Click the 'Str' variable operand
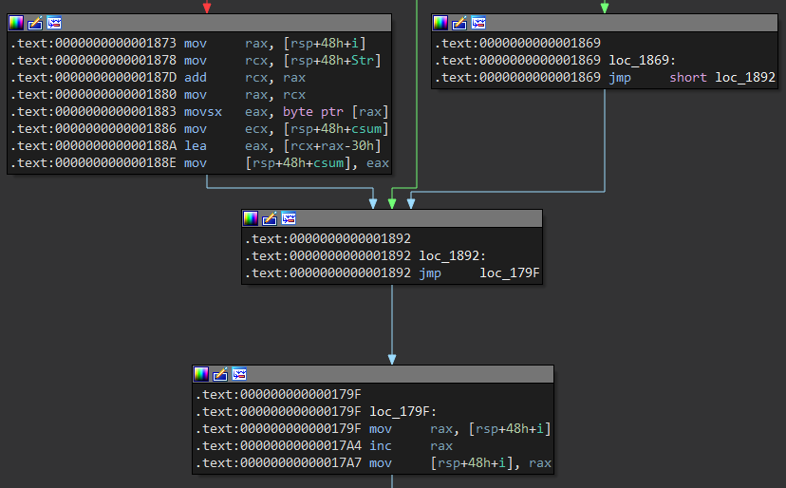The height and width of the screenshot is (488, 786). click(362, 60)
